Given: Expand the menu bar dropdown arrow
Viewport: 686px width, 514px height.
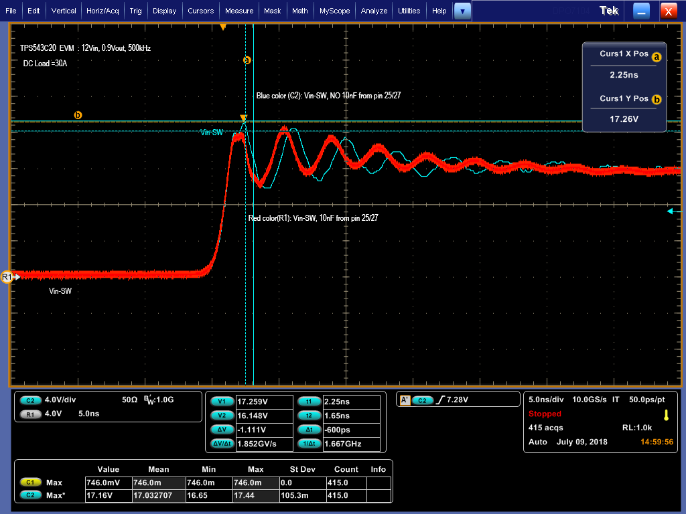Looking at the screenshot, I should click(x=462, y=11).
